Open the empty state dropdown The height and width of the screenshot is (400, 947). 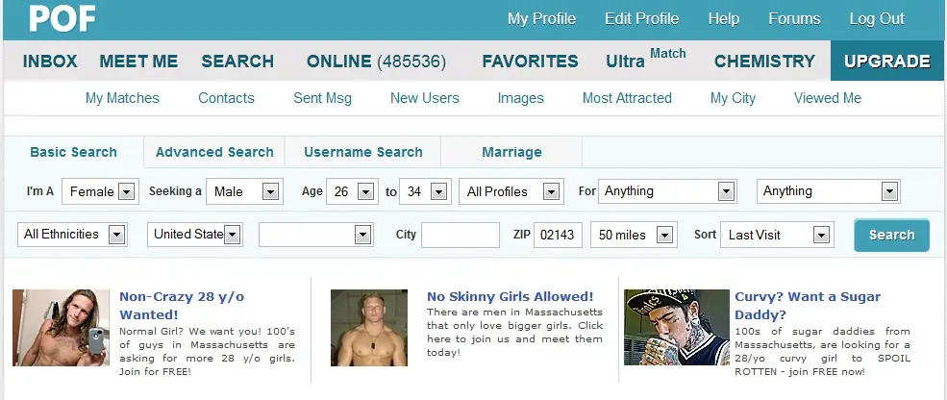pyautogui.click(x=316, y=235)
